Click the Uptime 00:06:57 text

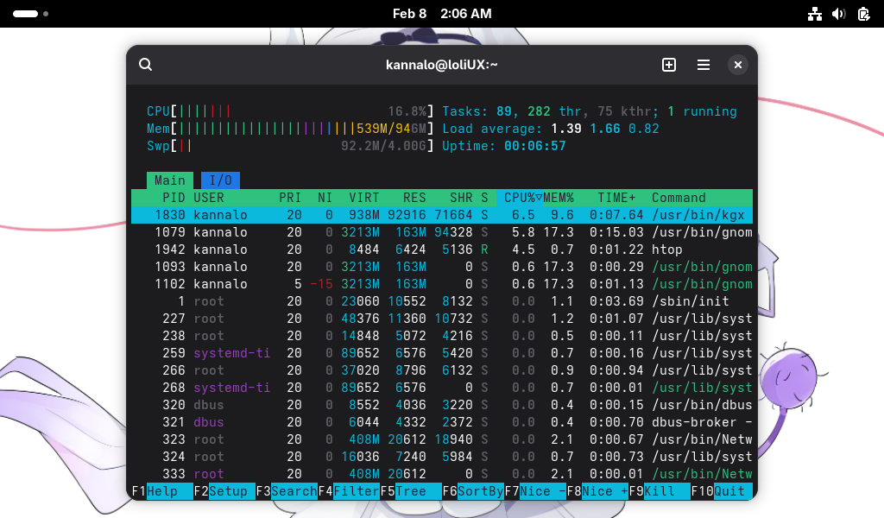tap(503, 146)
